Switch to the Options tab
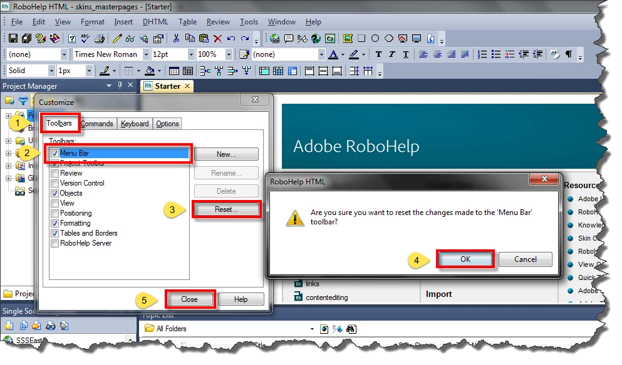 pos(167,124)
